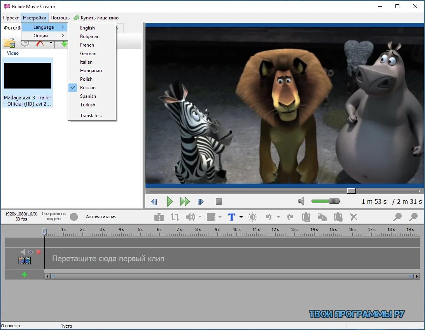Click Автоматизация button
This screenshot has height=330, width=425.
[101, 217]
